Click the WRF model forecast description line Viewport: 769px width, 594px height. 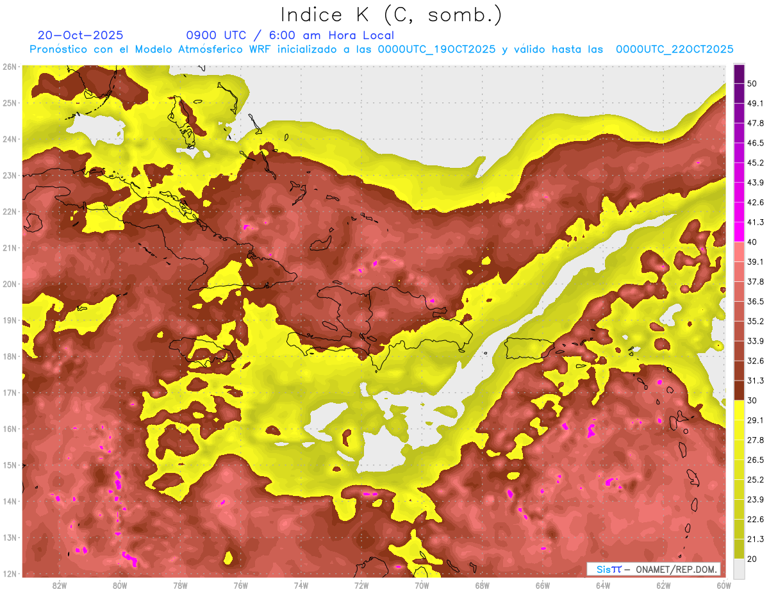click(x=381, y=49)
